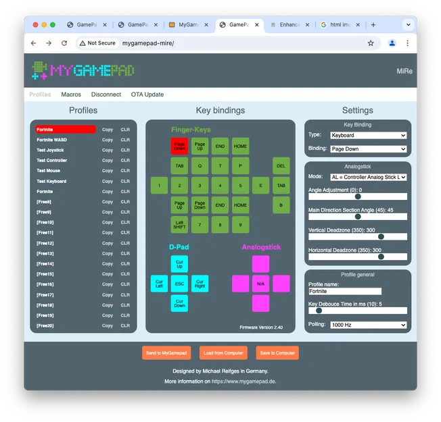This screenshot has height=422, width=441.
Task: Adjust the Vertical Deadzone slider
Action: (358, 237)
